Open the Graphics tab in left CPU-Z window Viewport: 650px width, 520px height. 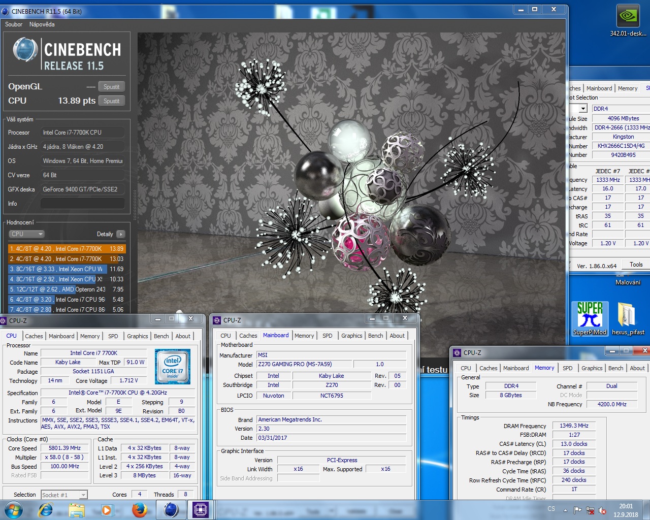coord(138,336)
